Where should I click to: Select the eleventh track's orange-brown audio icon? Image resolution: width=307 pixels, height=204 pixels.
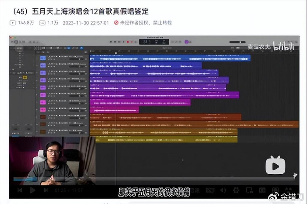coord(43,131)
